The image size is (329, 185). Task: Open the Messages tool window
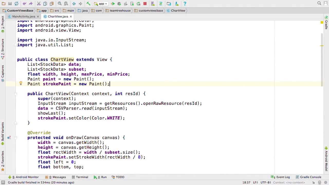pyautogui.click(x=56, y=177)
